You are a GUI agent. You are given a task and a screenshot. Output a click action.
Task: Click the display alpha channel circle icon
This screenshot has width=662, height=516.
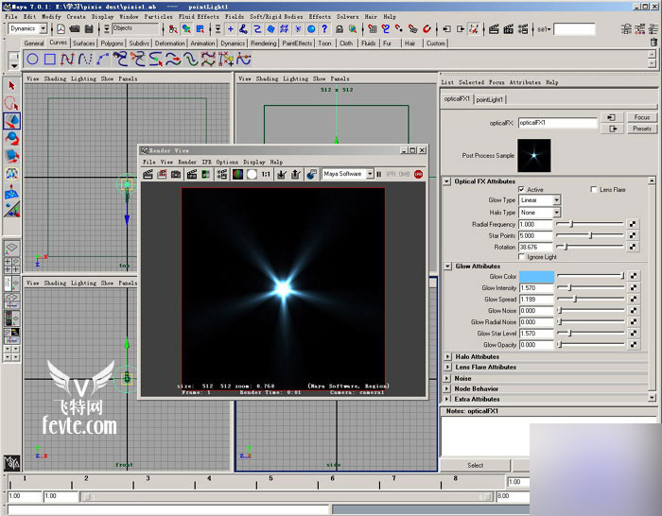[252, 174]
